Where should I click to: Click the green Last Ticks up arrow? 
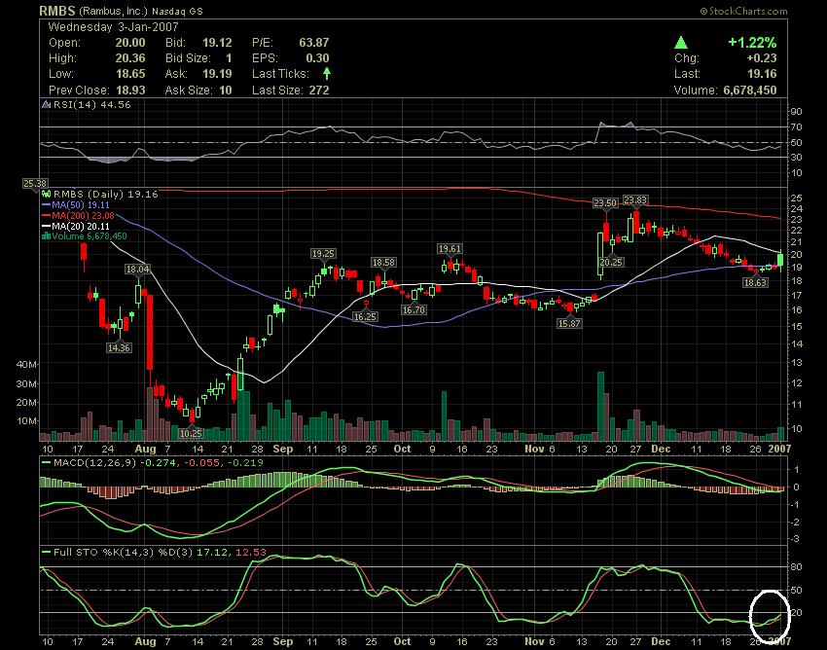[x=327, y=74]
